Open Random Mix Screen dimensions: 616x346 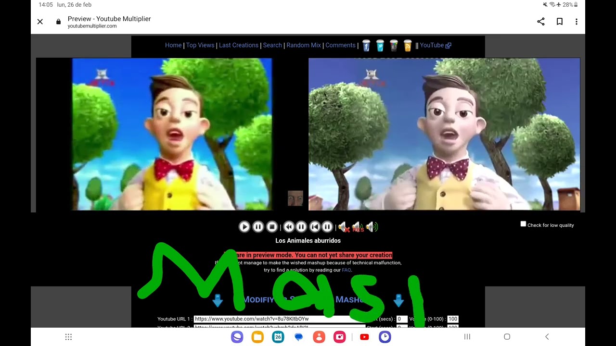304,45
